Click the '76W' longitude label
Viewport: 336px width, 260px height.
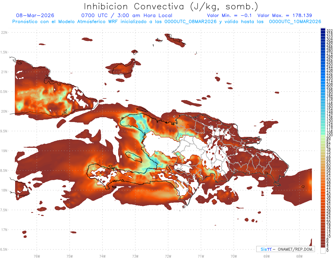click(37, 256)
